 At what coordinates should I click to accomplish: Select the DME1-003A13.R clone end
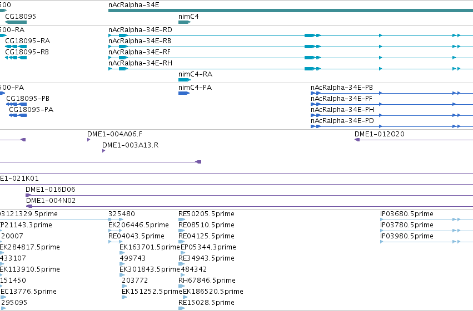click(x=103, y=151)
